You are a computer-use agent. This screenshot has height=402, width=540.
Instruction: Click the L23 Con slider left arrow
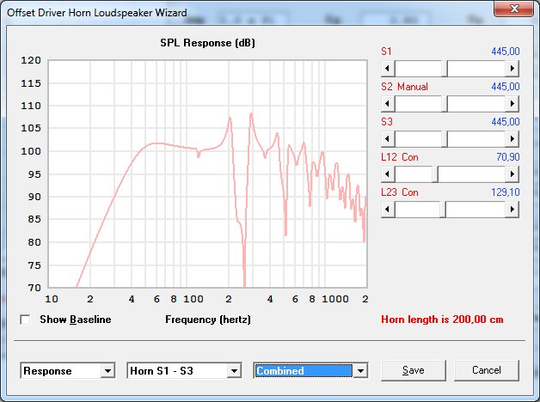[388, 209]
